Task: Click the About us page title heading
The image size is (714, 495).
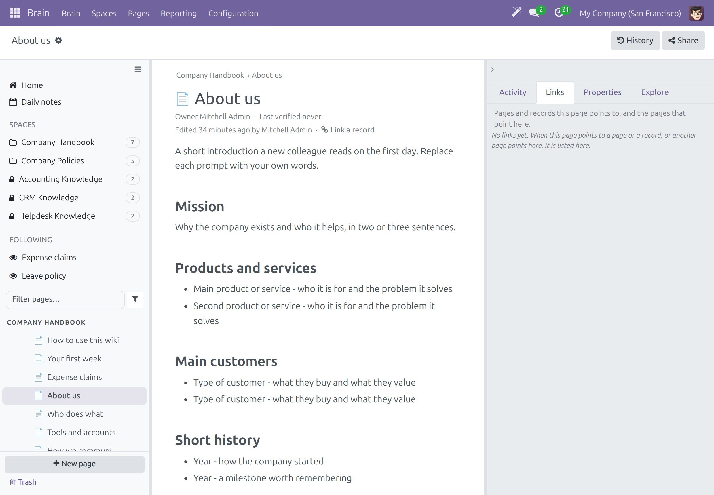Action: (227, 99)
